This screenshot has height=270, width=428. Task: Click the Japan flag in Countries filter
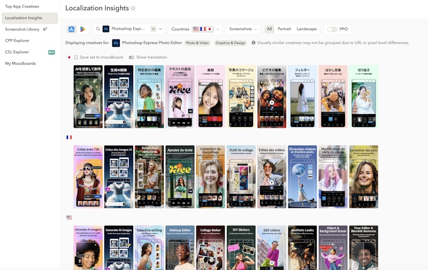210,29
